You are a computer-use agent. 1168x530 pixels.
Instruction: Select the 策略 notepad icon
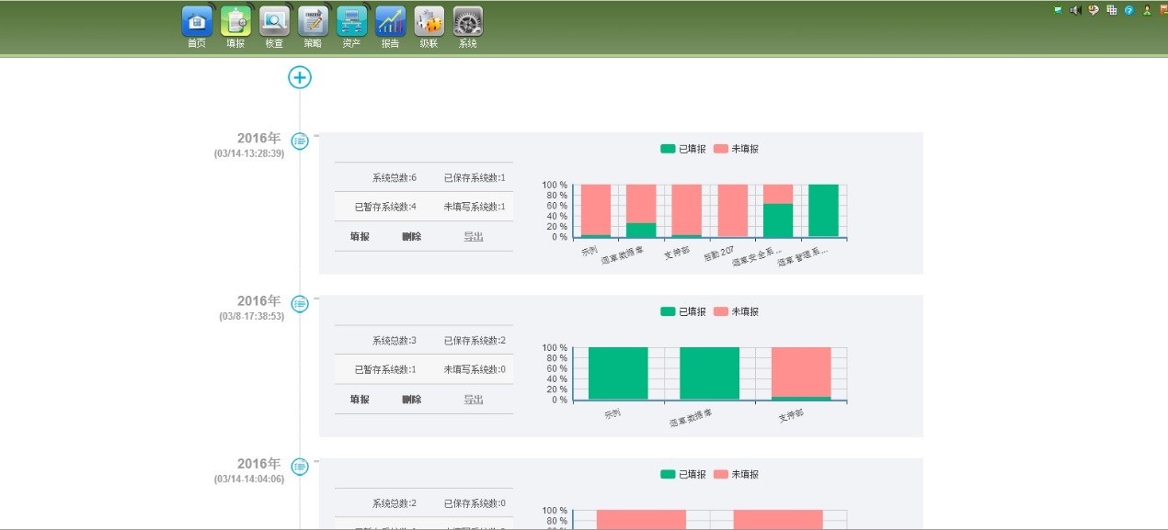[313, 22]
